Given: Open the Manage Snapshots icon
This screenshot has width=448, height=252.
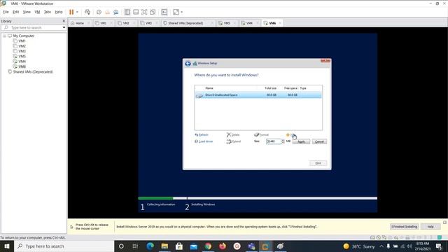Looking at the screenshot, I should [x=115, y=12].
